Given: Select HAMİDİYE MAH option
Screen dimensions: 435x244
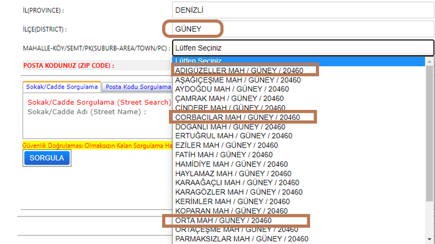Looking at the screenshot, I should (x=232, y=164).
